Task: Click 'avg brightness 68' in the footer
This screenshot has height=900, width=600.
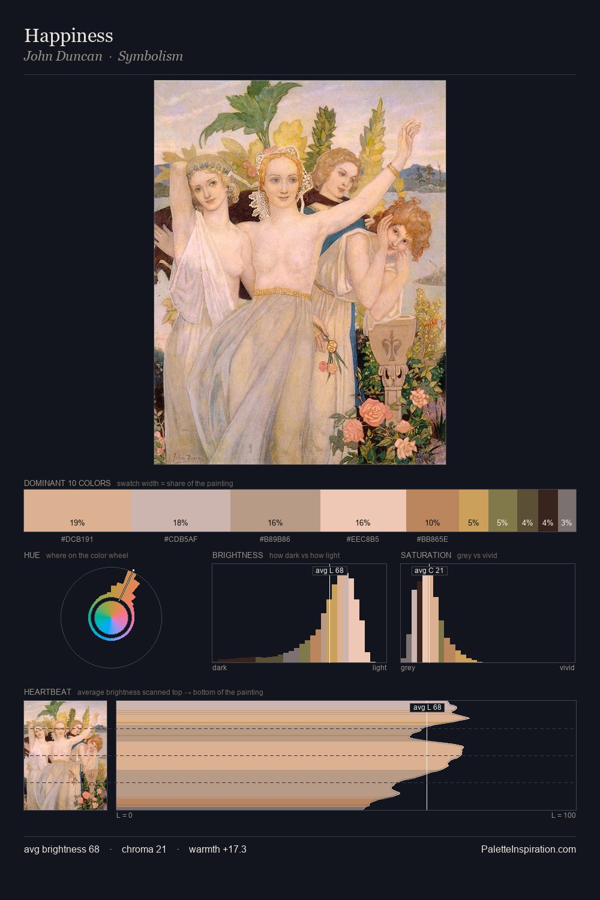Action: click(x=62, y=849)
